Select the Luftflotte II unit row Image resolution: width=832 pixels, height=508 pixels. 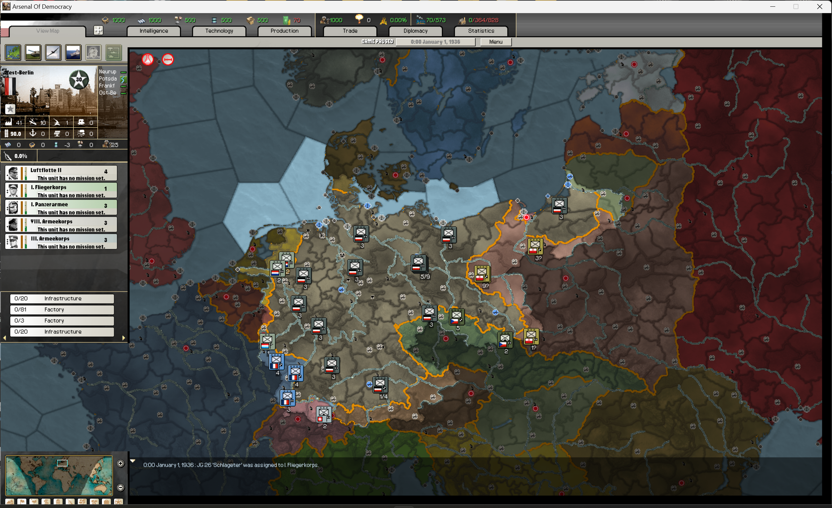tap(61, 173)
